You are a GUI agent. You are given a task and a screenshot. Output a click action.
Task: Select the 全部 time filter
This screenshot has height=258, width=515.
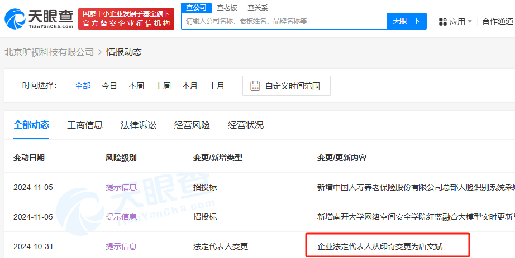click(83, 86)
